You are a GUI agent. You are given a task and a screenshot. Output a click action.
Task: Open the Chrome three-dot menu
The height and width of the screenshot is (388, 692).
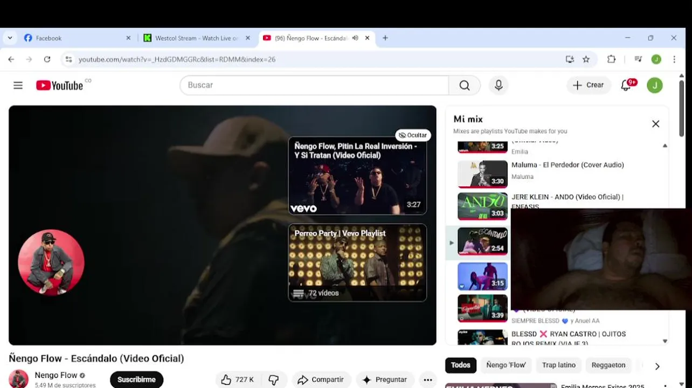674,59
